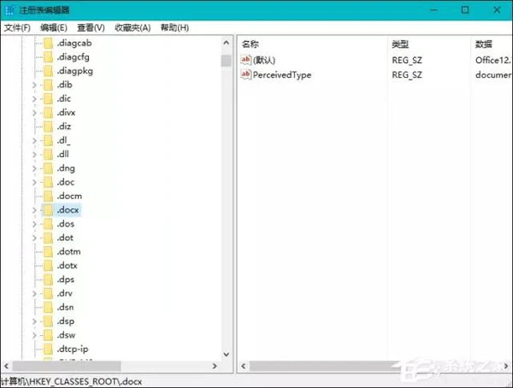Click the tree pane scroll left arrow
Viewport: 513px width, 388px height.
click(x=6, y=366)
